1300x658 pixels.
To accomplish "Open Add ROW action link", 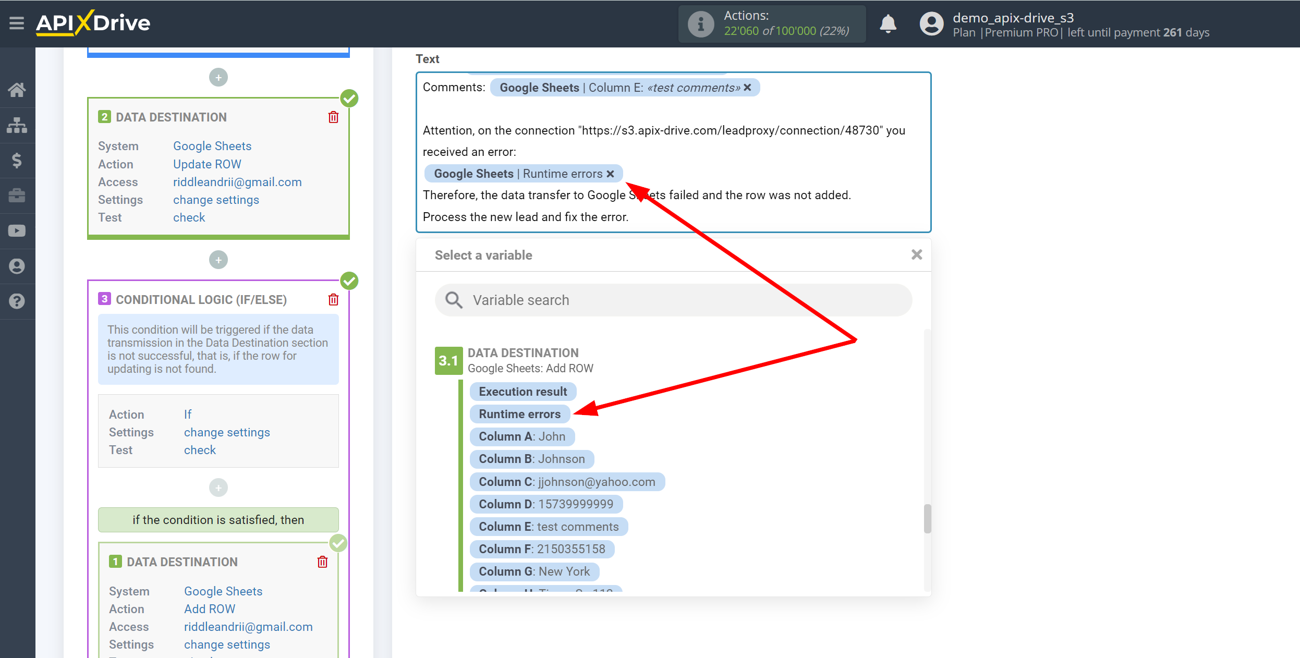I will [x=210, y=609].
